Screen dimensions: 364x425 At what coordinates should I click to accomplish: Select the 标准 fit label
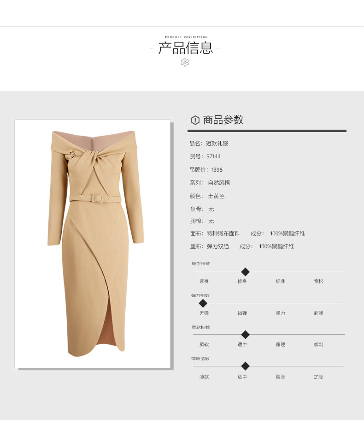point(281,281)
